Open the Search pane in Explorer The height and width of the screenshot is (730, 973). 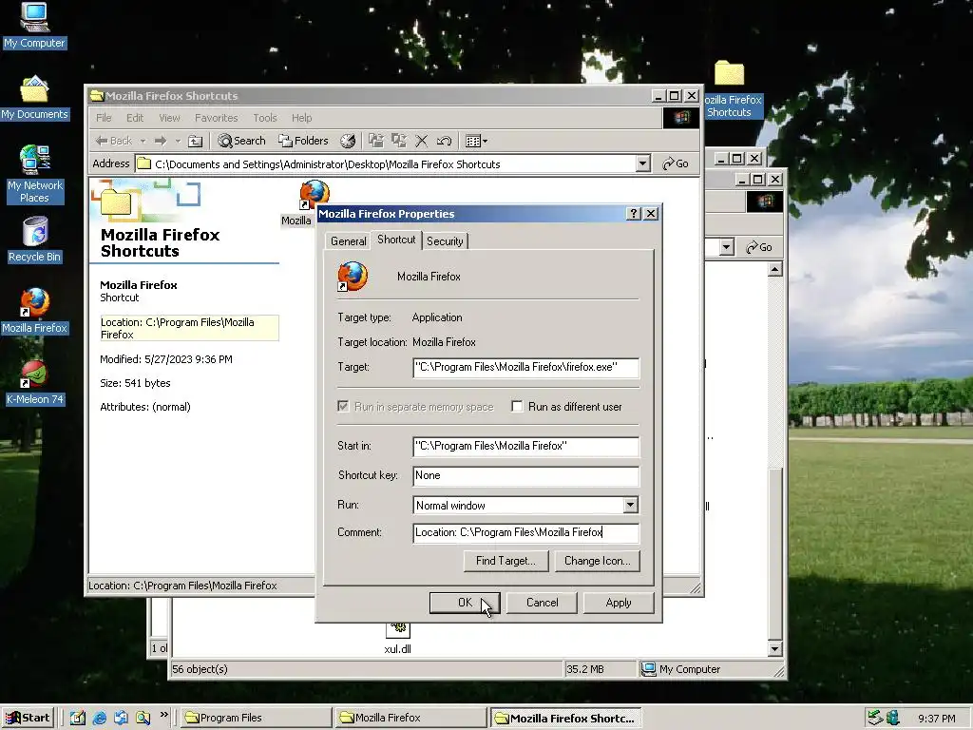coord(242,141)
